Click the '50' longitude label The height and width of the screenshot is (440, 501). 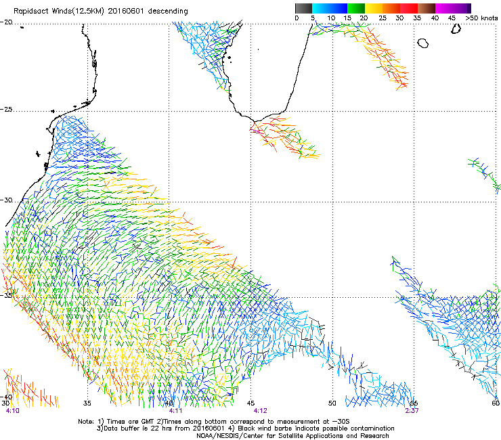(x=332, y=403)
